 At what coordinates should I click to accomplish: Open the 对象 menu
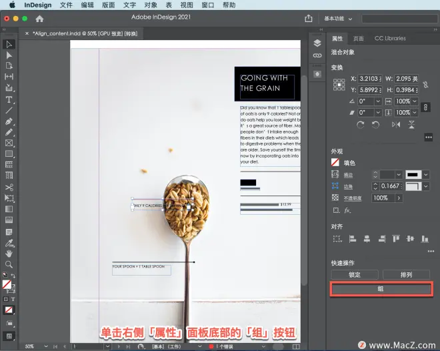pyautogui.click(x=151, y=5)
